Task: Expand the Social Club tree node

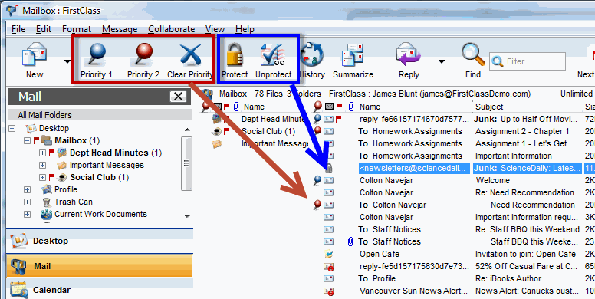Action: (42, 177)
